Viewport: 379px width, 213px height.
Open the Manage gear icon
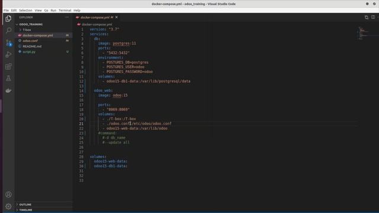[8, 206]
